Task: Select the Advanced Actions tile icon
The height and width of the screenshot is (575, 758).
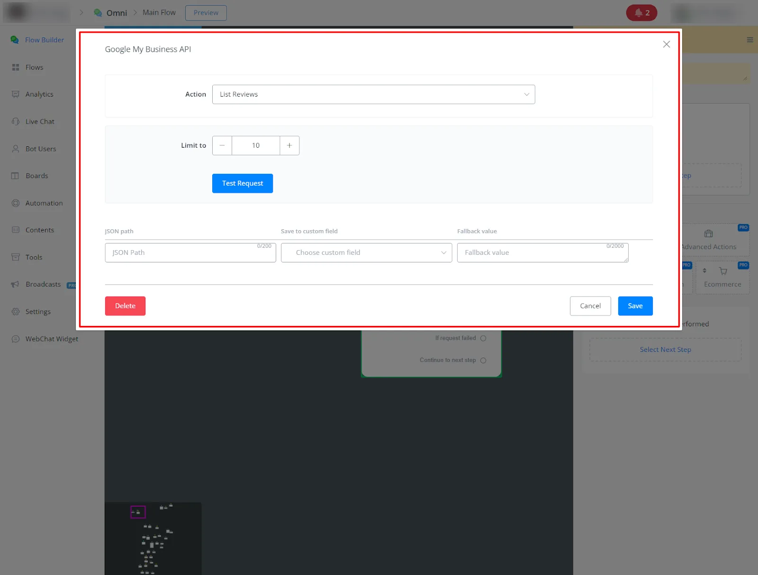Action: coord(709,234)
